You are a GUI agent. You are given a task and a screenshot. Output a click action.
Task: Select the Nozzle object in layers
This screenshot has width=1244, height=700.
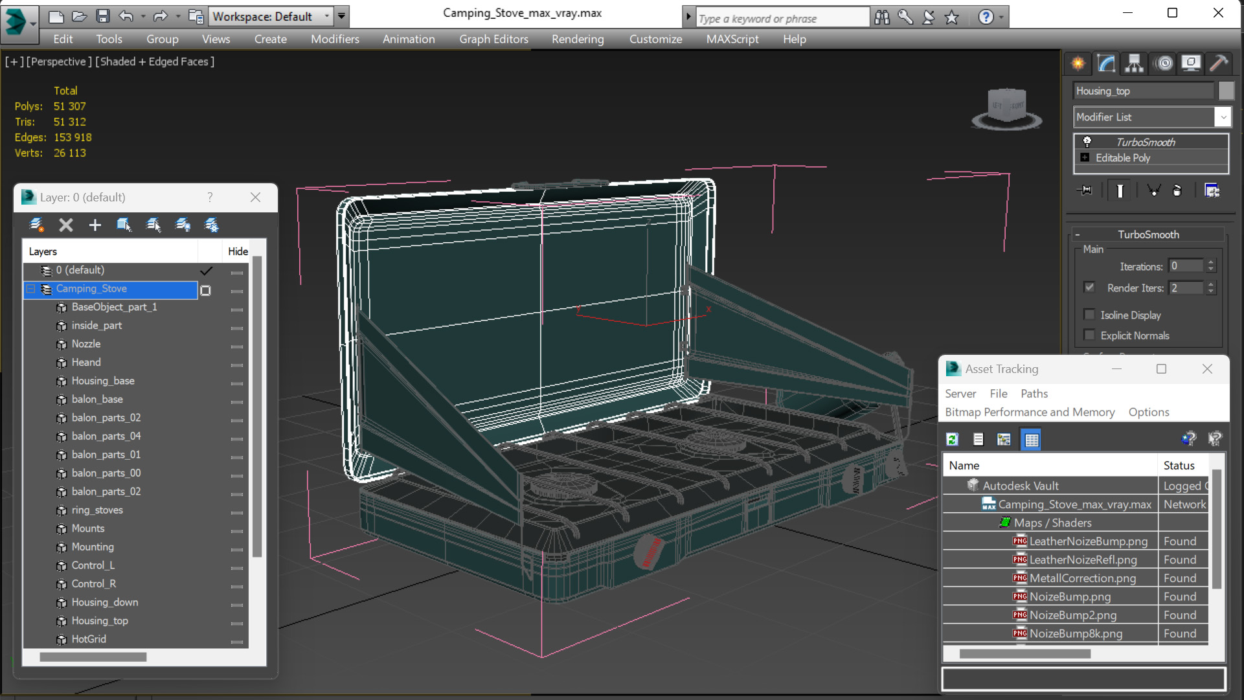pos(86,344)
